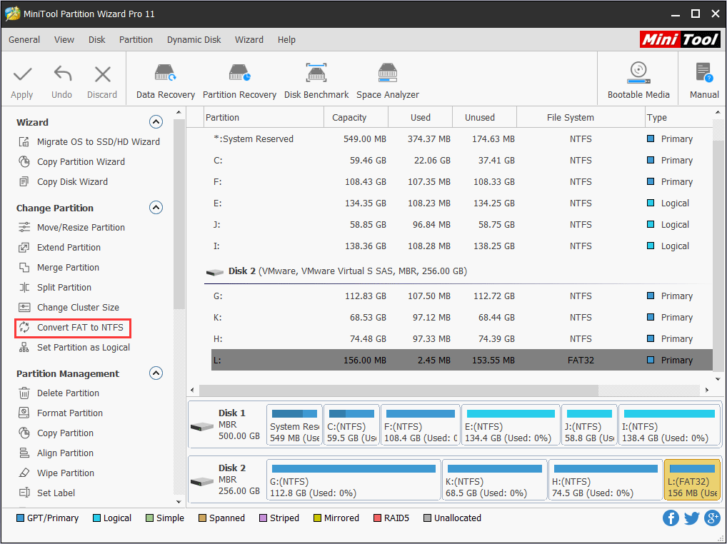Viewport: 727px width, 544px height.
Task: Choose Align Partition
Action: coord(56,453)
